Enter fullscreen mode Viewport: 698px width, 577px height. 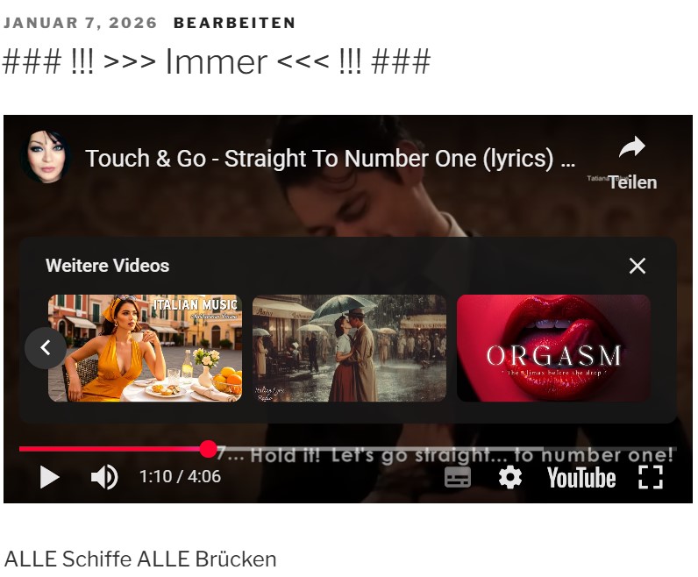tap(651, 477)
